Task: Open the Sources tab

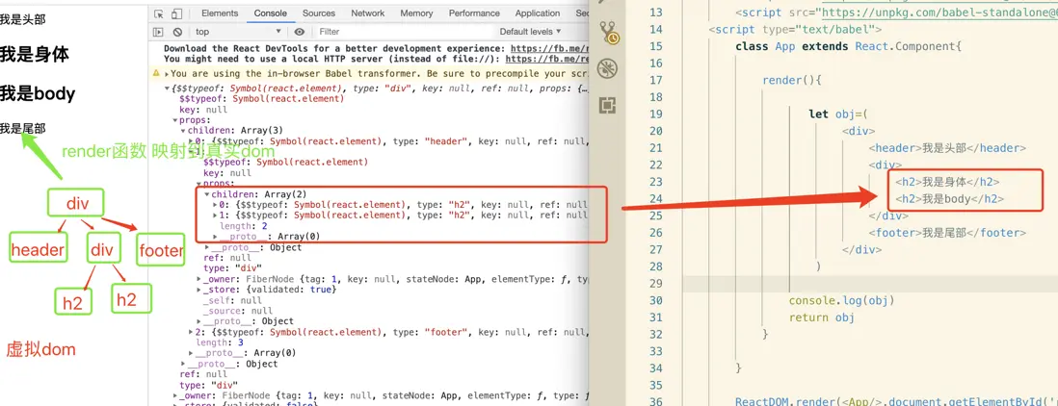Action: [319, 13]
